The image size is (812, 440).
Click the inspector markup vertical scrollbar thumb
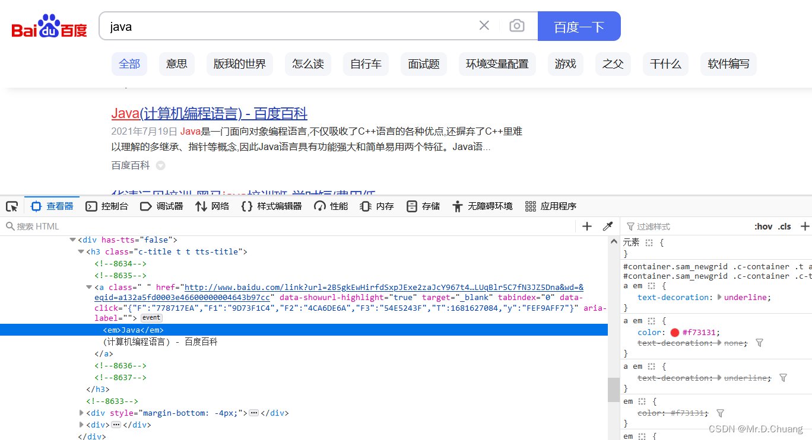click(614, 390)
